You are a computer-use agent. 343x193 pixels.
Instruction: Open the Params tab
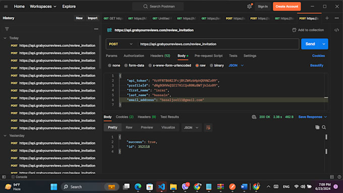(111, 56)
